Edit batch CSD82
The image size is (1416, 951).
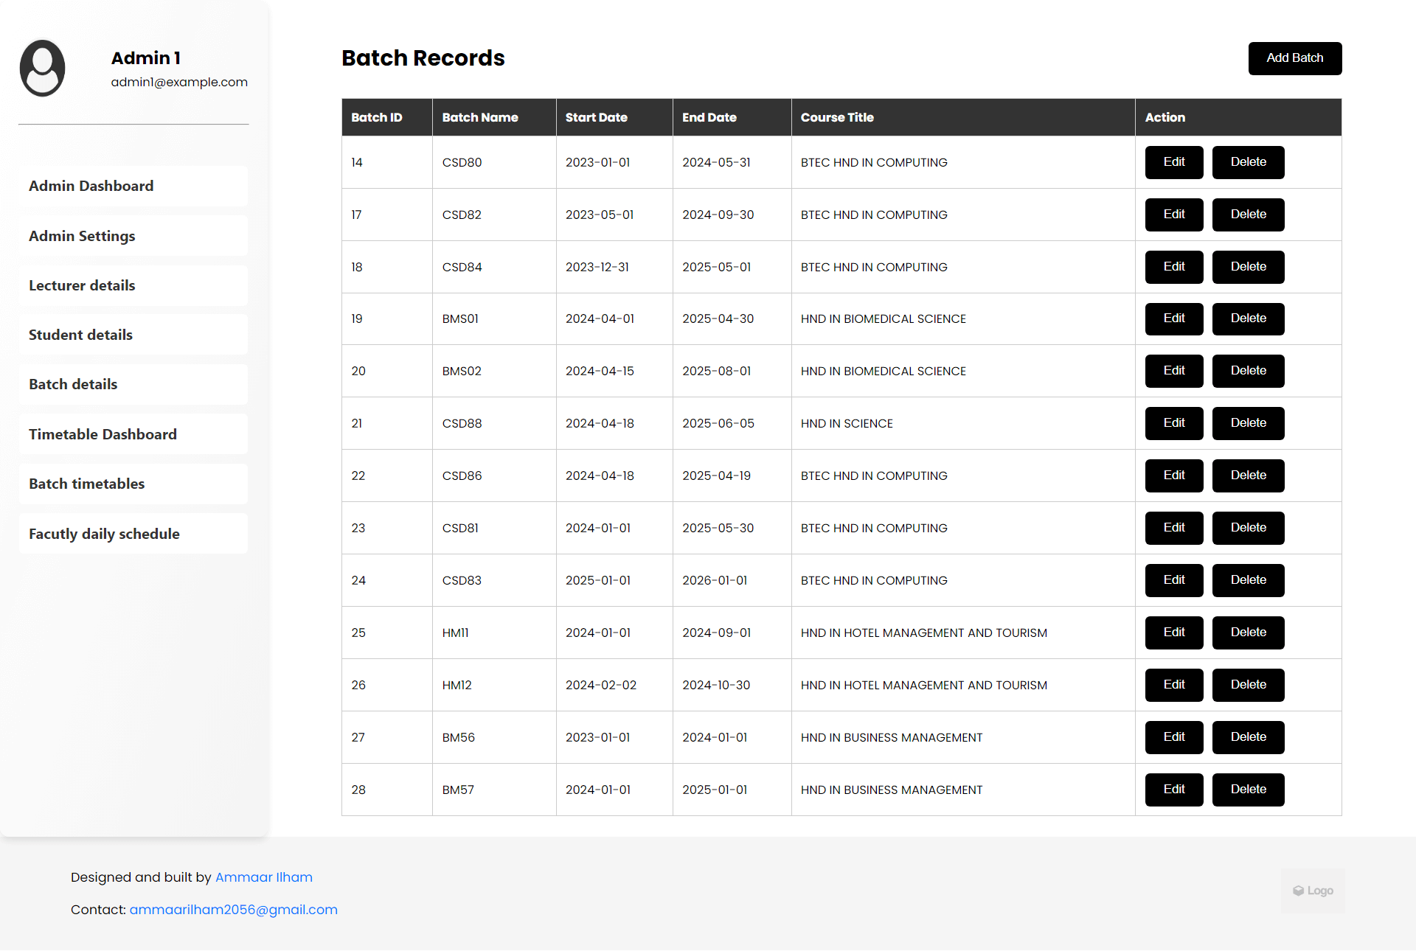click(x=1174, y=215)
